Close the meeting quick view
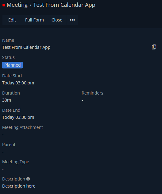The image size is (162, 194). coord(57,20)
